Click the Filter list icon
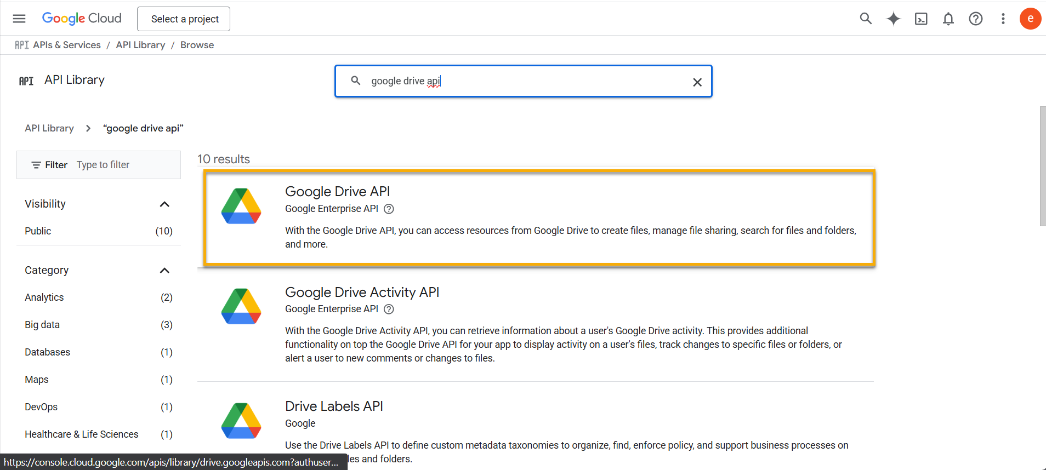The height and width of the screenshot is (470, 1046). click(36, 165)
